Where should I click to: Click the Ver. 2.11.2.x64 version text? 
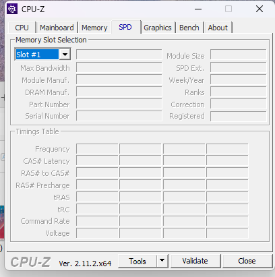(85, 264)
